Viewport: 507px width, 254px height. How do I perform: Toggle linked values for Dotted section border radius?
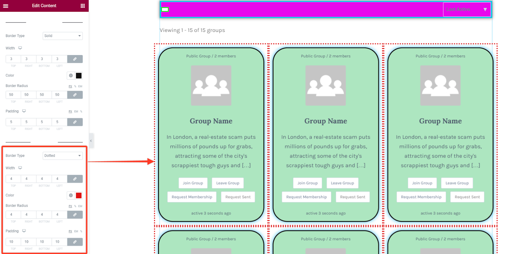[x=75, y=214]
